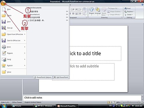Pin the first recent document
Screen dimensions: 144x108
(67, 11)
